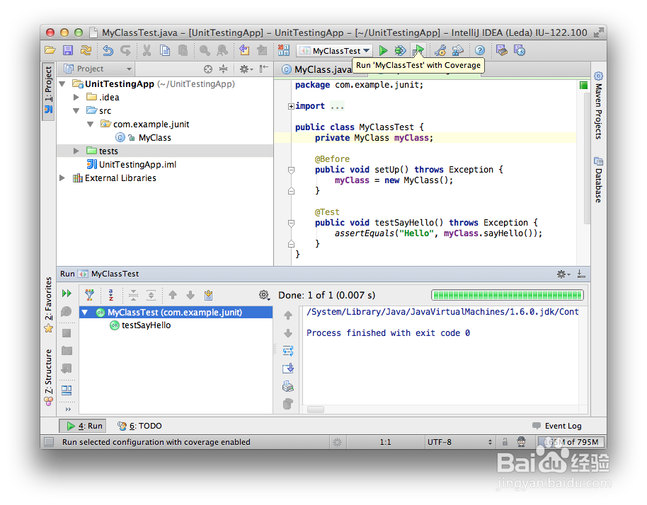
Task: Click the 6: TODO button
Action: [139, 425]
